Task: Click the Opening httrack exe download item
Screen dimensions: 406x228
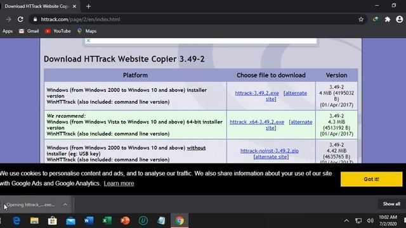Action: tap(30, 205)
